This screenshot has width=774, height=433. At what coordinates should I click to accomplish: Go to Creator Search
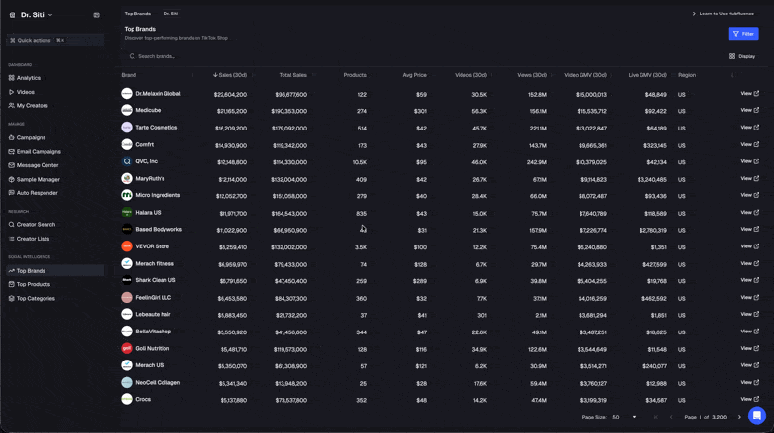click(x=36, y=225)
